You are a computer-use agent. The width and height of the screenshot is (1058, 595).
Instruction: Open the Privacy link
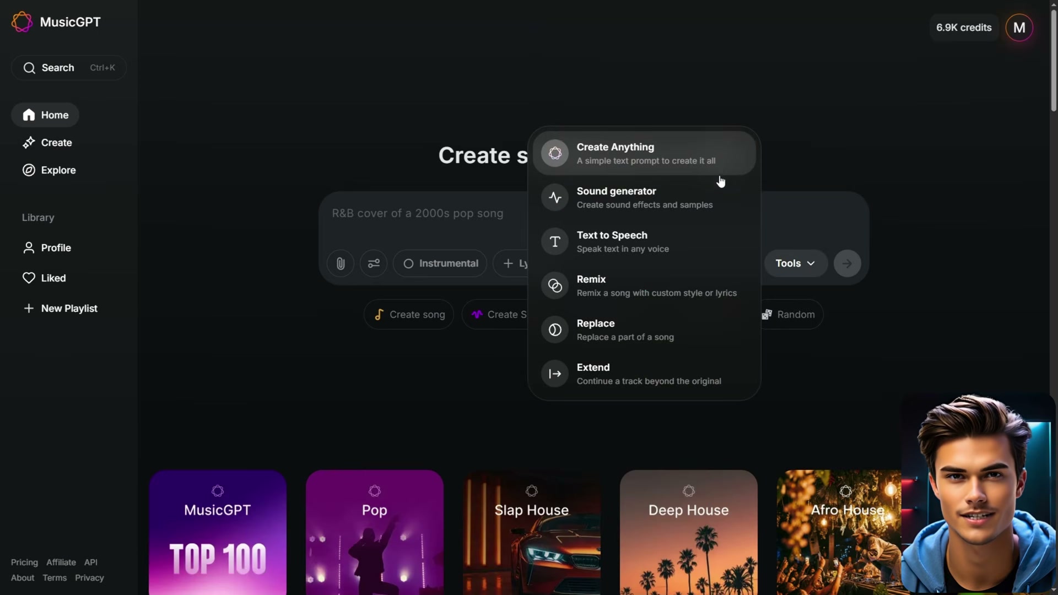(89, 578)
